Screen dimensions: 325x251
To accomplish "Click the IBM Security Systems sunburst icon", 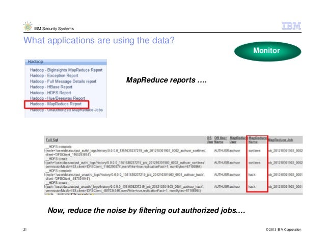I will [x=28, y=26].
